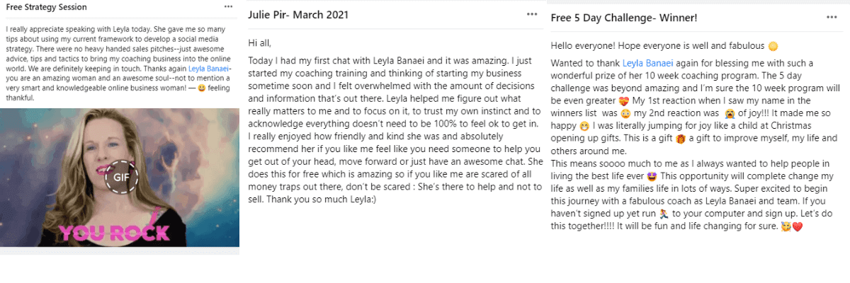Click the red heart emoji at the post's end
This screenshot has height=283, width=850.
coord(798,228)
